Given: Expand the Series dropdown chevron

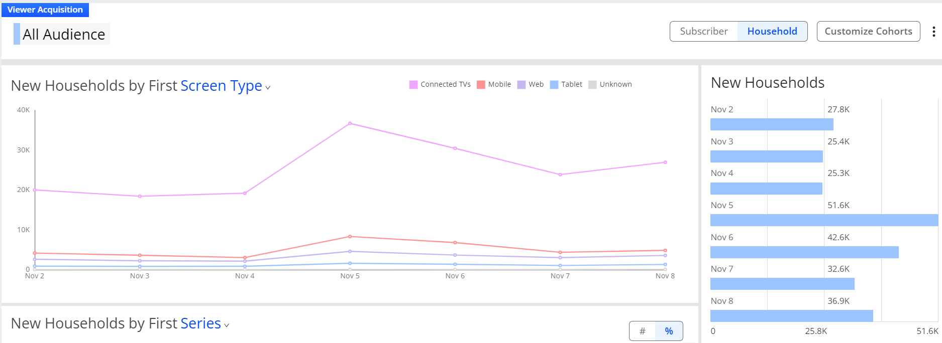Looking at the screenshot, I should 227,325.
